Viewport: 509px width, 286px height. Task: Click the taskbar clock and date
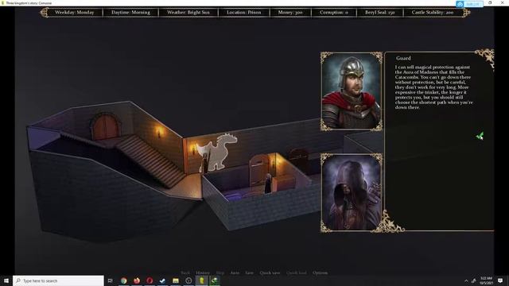click(x=486, y=280)
